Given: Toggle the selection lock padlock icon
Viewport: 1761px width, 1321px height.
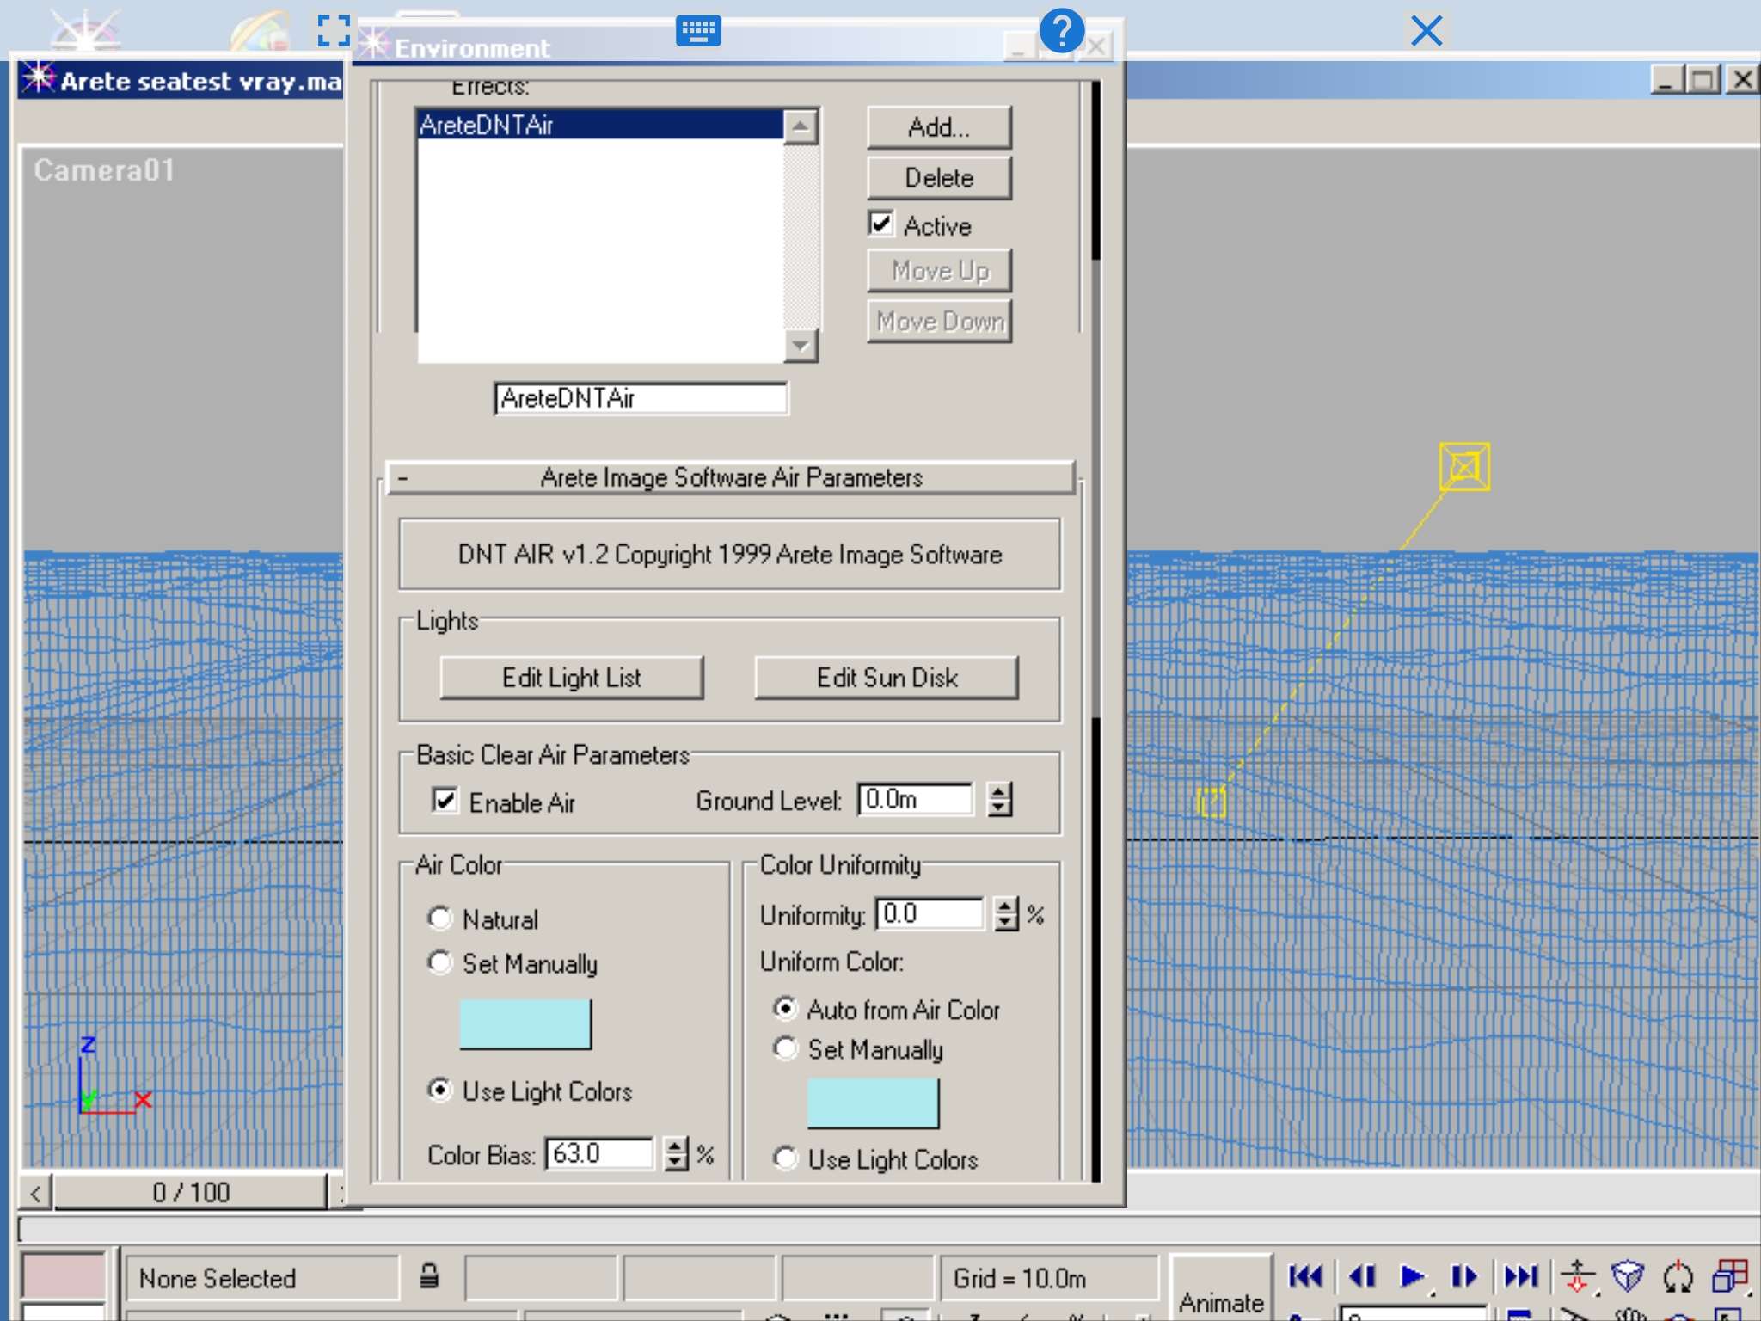Looking at the screenshot, I should 429,1276.
